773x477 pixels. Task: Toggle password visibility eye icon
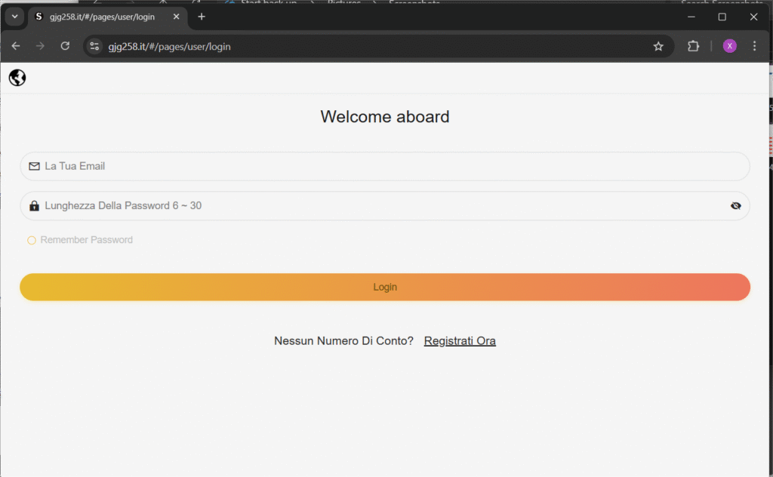[x=735, y=206]
